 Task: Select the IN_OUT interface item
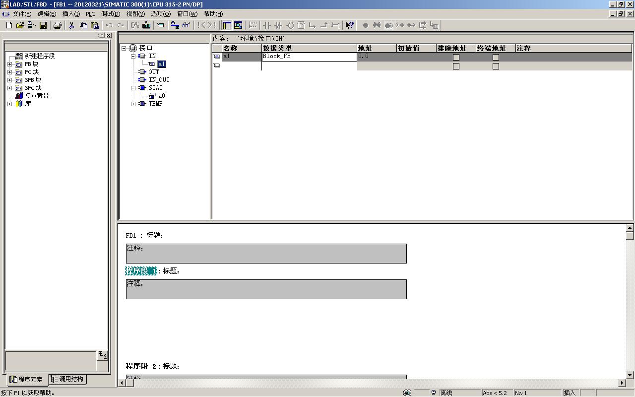click(x=159, y=80)
